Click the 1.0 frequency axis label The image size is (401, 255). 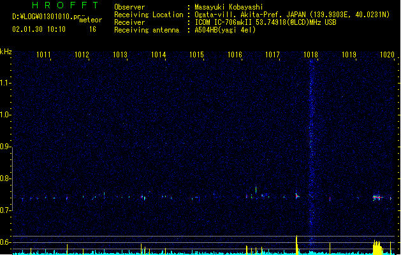[5, 115]
